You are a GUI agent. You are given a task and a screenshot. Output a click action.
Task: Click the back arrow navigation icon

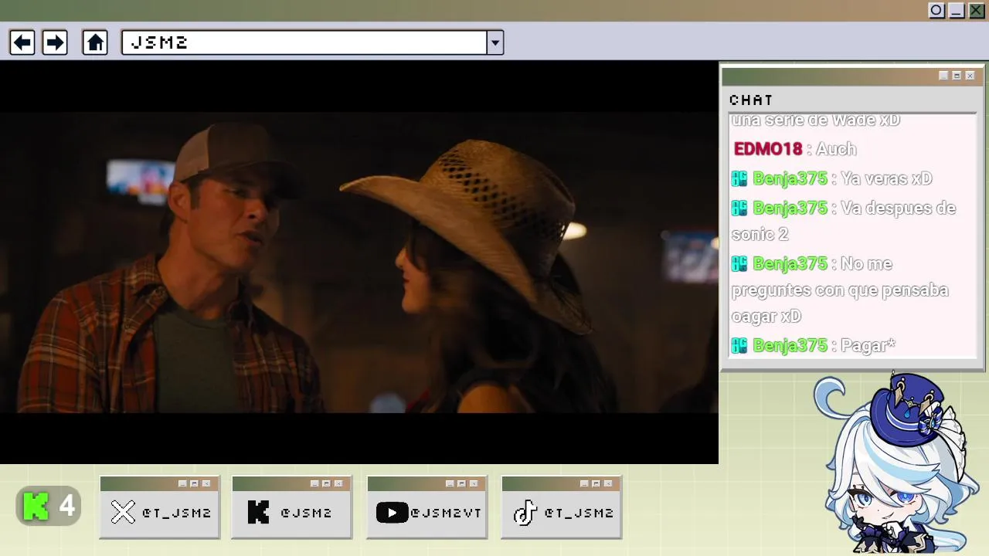pos(22,42)
